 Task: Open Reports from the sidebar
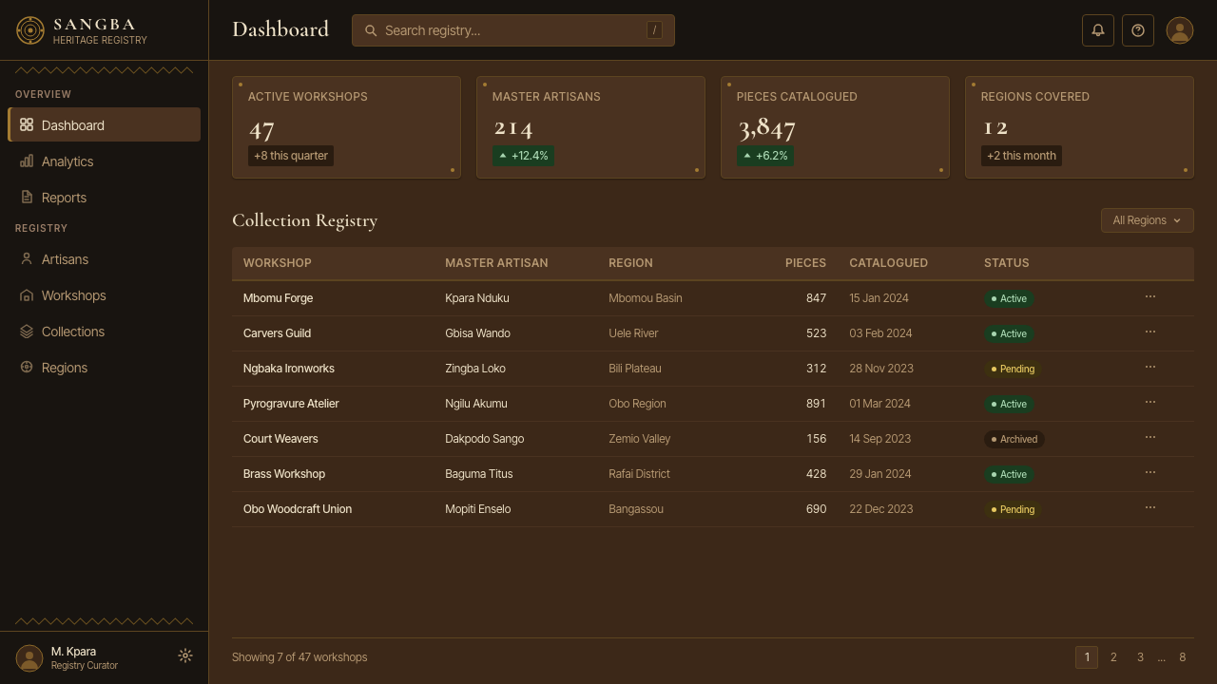tap(104, 198)
